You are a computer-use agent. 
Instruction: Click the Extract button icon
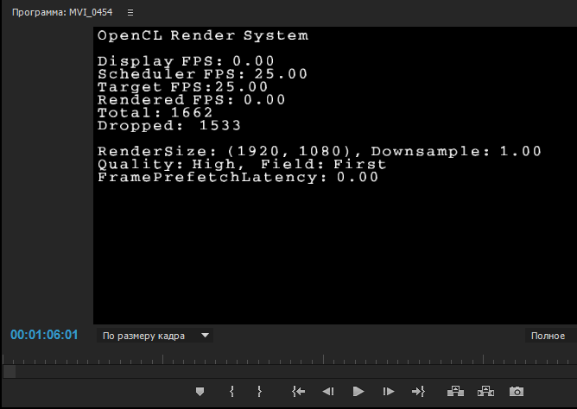(485, 392)
